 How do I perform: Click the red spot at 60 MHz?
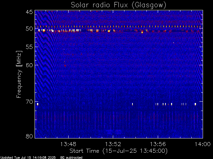[x=65, y=66]
